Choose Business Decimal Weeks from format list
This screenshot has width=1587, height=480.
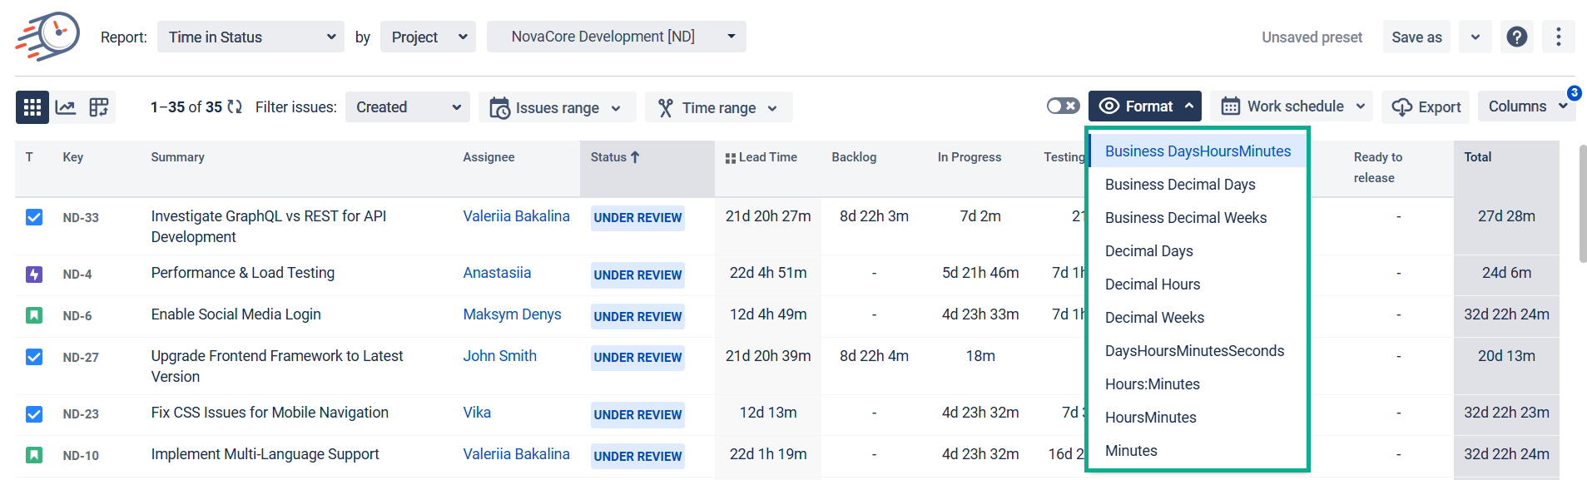tap(1185, 218)
